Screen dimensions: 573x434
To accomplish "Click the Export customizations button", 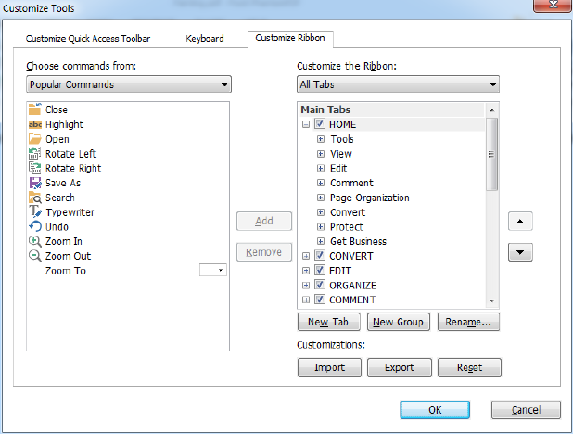I will click(400, 367).
